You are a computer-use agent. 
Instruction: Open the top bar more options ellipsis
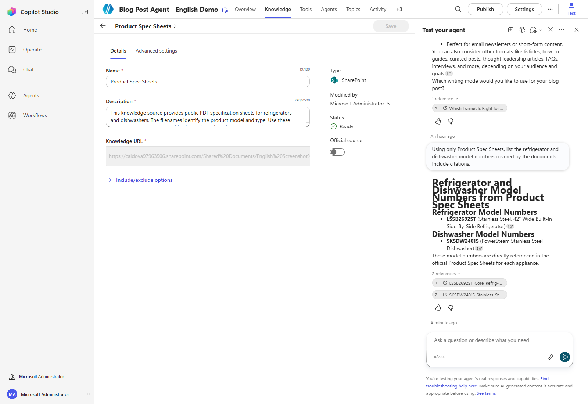coord(550,9)
